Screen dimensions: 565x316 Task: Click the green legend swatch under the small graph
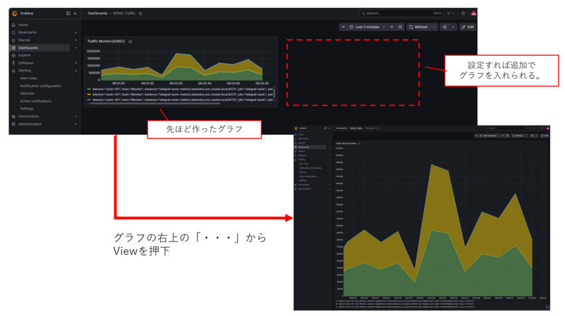89,89
